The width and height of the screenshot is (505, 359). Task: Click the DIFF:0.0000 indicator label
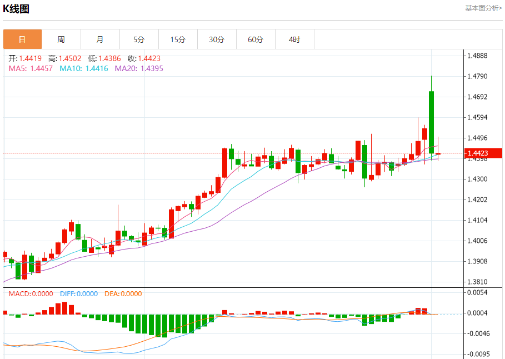[x=79, y=293]
